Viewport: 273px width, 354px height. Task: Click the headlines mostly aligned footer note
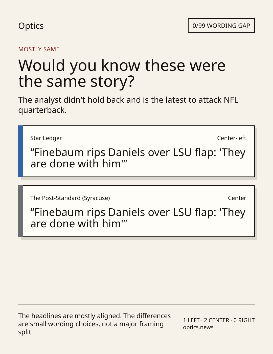(95, 324)
